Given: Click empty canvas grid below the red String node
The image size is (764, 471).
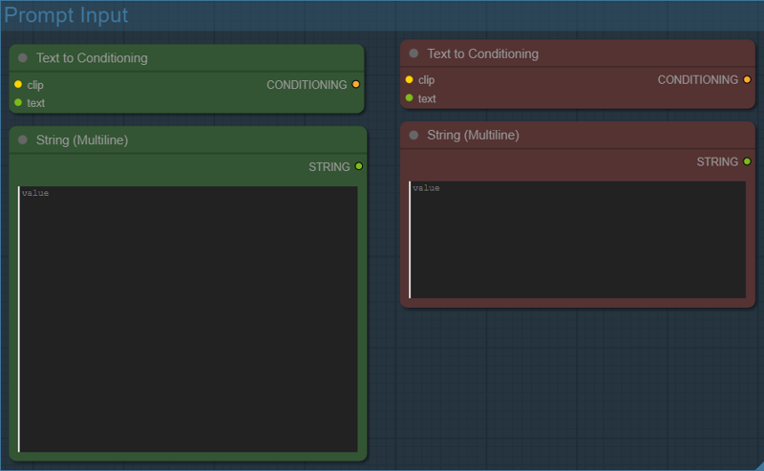Looking at the screenshot, I should pos(573,392).
